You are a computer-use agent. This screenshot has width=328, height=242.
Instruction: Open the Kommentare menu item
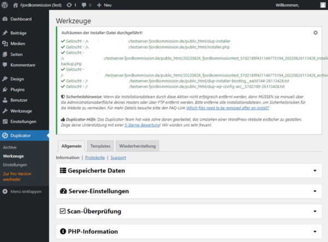click(x=25, y=65)
